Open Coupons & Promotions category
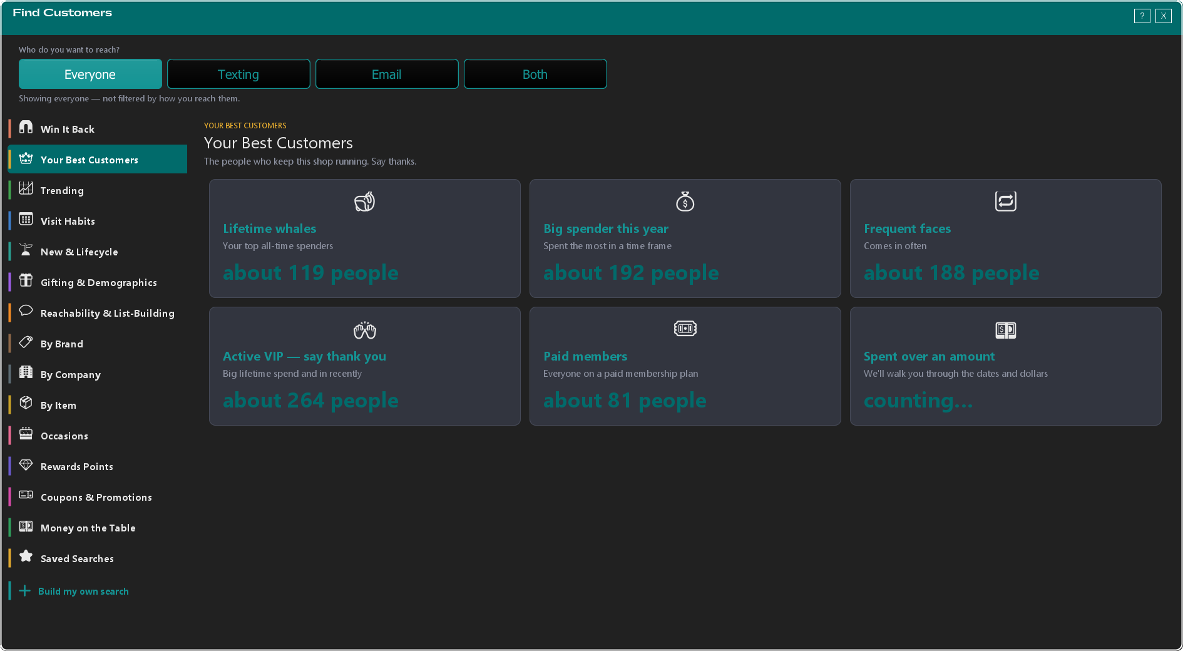 [x=98, y=496]
